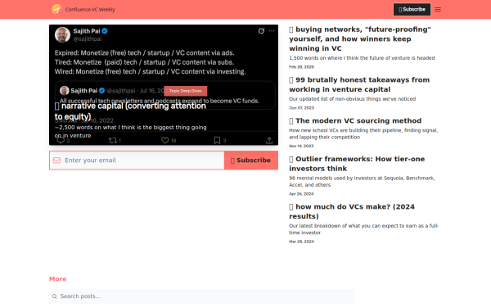Viewport: 491px width, 307px height.
Task: Click the text 'Our latest breakdown of what you can expect'
Action: coord(363,229)
